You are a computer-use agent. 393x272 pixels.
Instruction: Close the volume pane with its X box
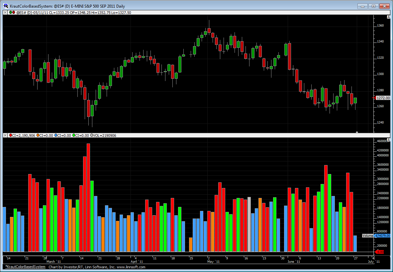[5, 136]
